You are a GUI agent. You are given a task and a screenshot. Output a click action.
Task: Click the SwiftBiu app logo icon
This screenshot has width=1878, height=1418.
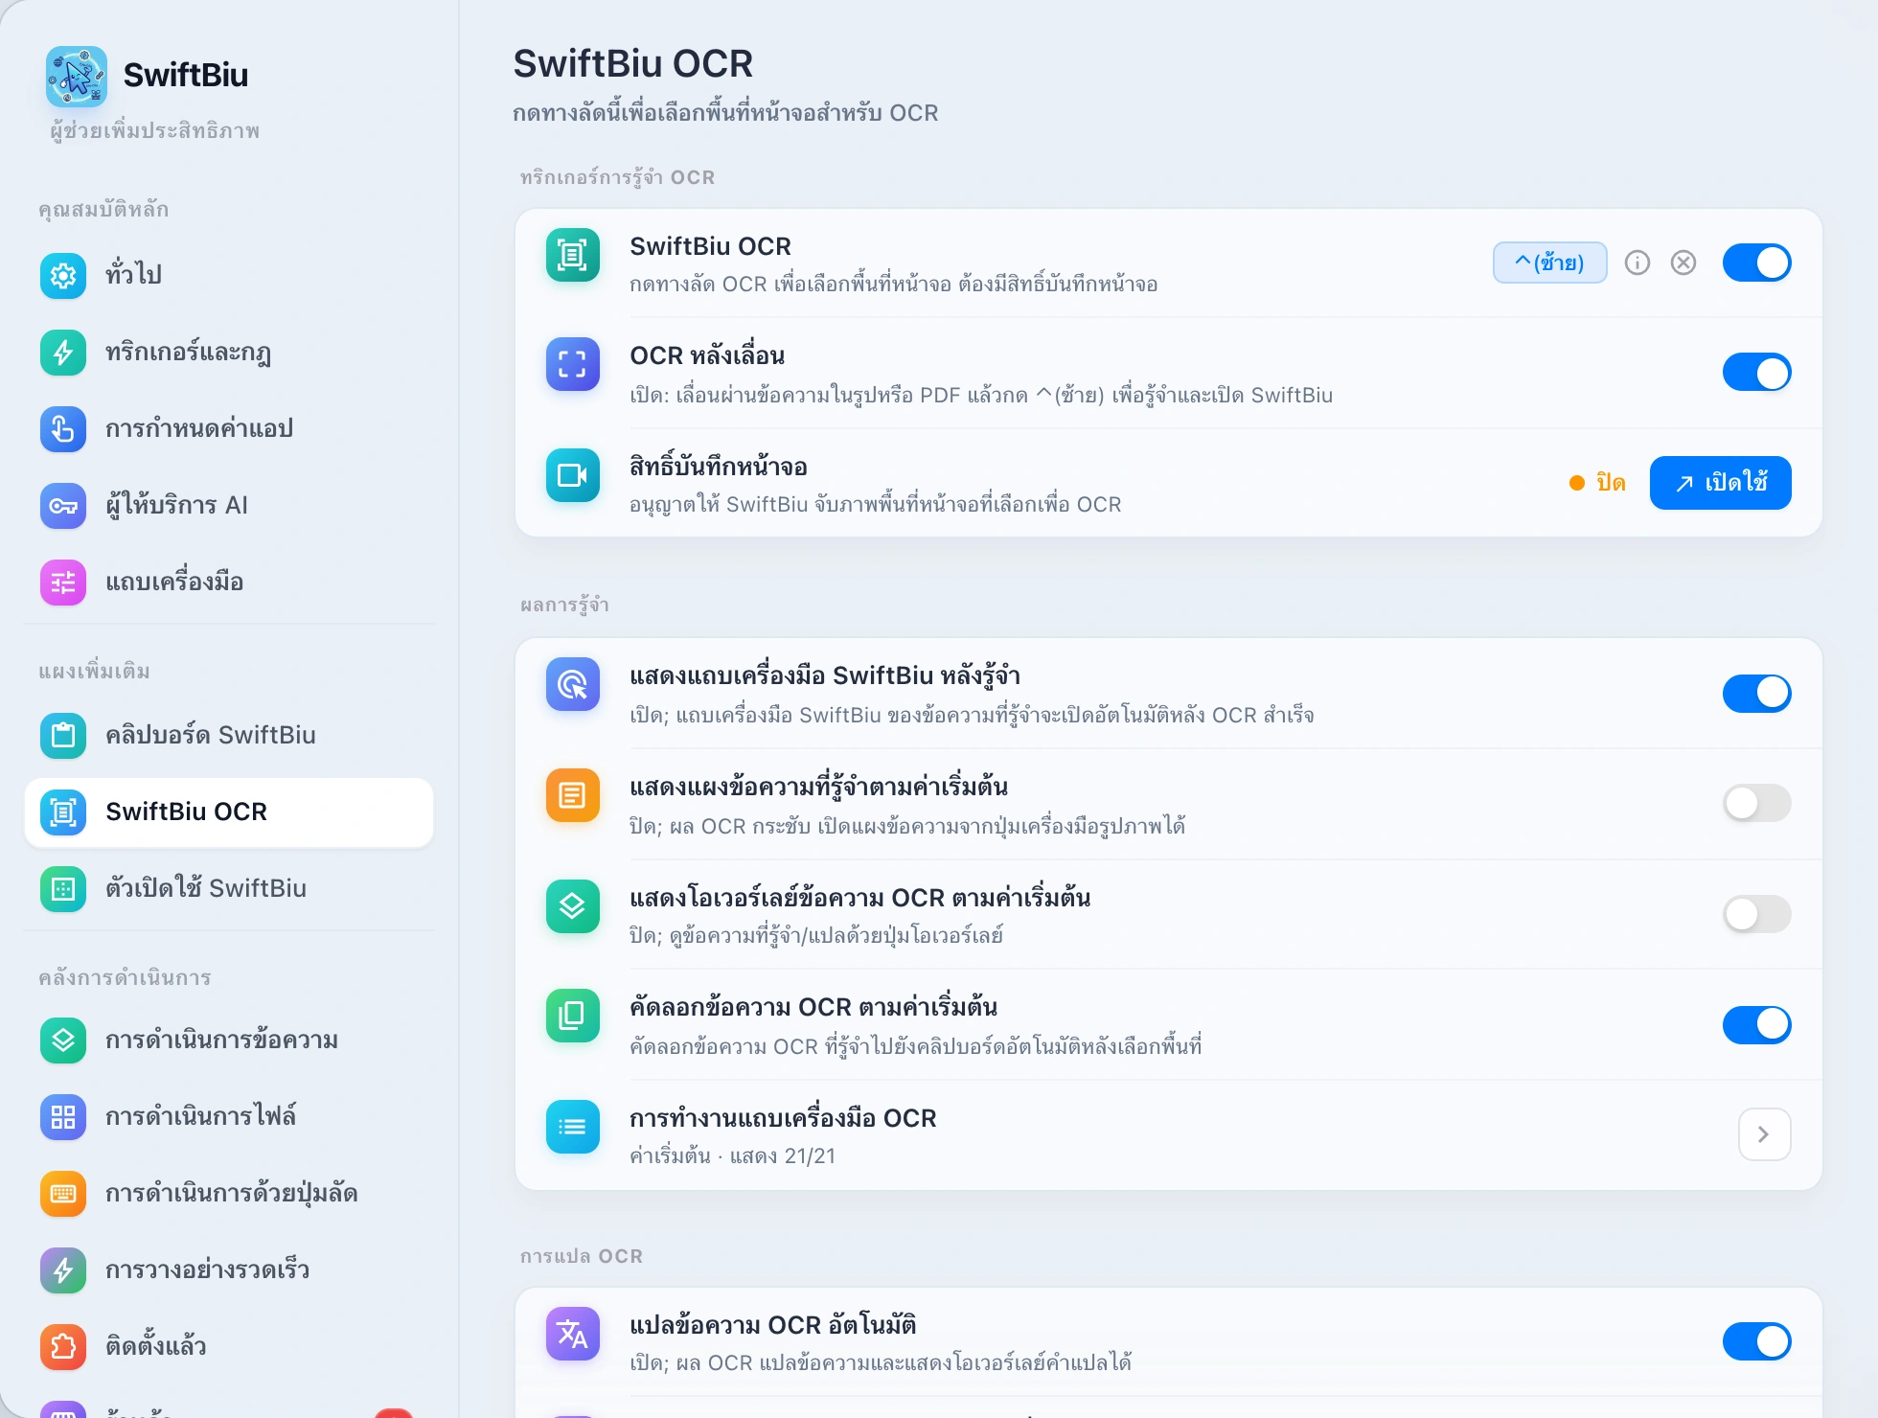coord(77,77)
